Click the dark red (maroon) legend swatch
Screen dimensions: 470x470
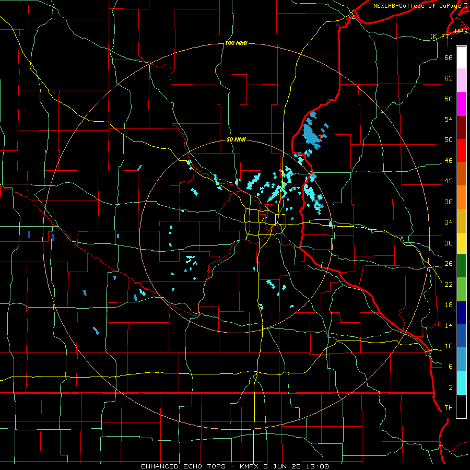[x=461, y=127]
